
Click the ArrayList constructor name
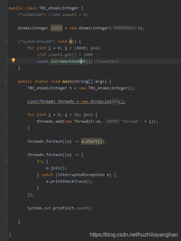click(101, 101)
